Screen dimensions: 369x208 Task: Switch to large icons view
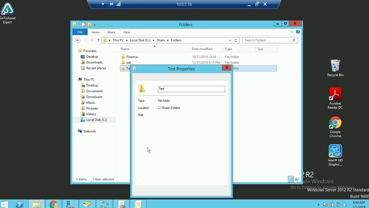click(x=297, y=179)
